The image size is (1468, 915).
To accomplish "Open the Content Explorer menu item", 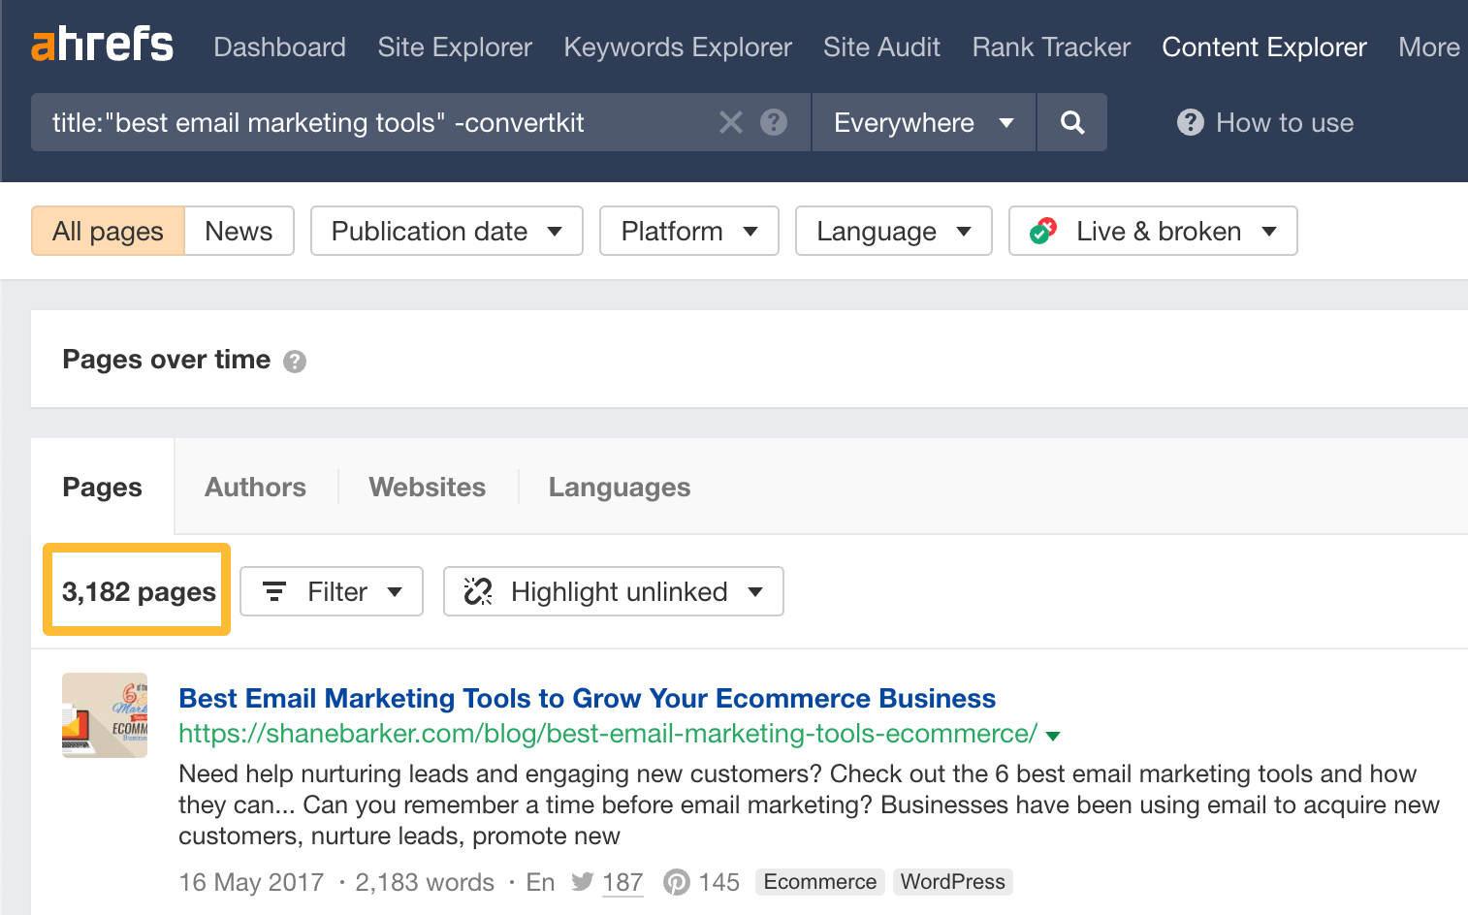I will [x=1263, y=46].
